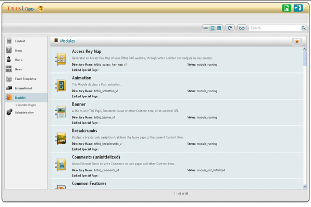Screen dimensions: 311x207
Task: Click the Breadcrumbs description text
Action: (x=128, y=137)
